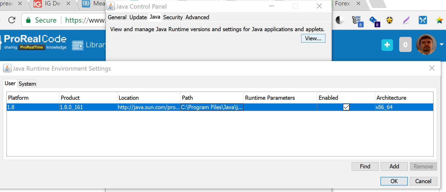Open the Security tab in Java Control Panel

pyautogui.click(x=173, y=17)
